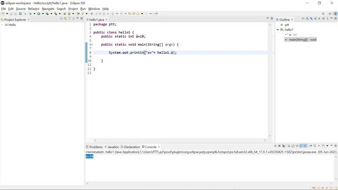Toggle Sort in Outline toolbar

307,19
